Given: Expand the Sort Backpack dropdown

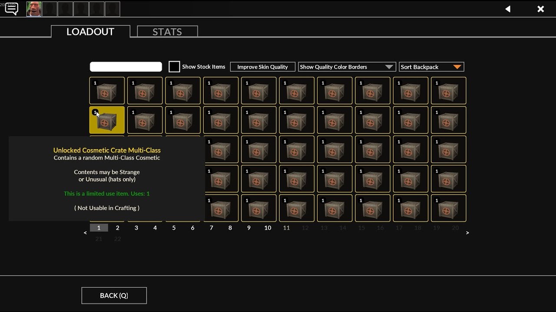Looking at the screenshot, I should coord(431,67).
